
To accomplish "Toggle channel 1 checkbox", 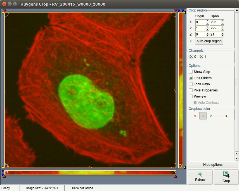I will (201, 57).
